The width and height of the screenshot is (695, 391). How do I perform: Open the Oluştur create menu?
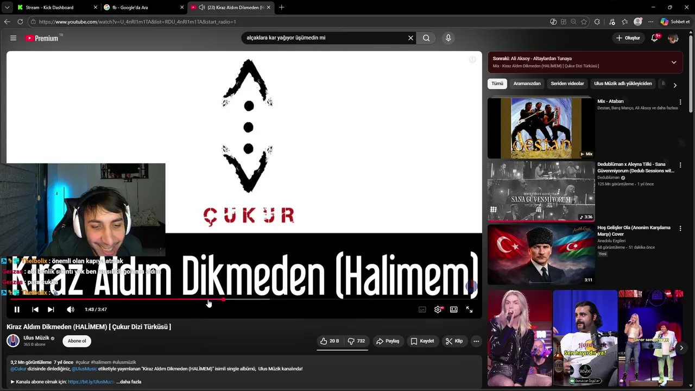click(x=629, y=38)
